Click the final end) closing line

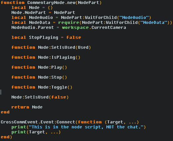(6, 137)
